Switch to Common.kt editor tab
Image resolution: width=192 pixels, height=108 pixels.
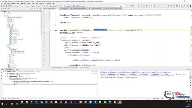point(64,9)
